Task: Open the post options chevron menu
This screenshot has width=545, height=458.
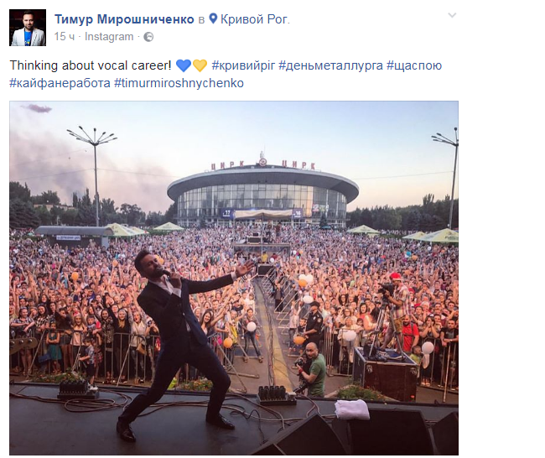Action: (x=452, y=15)
